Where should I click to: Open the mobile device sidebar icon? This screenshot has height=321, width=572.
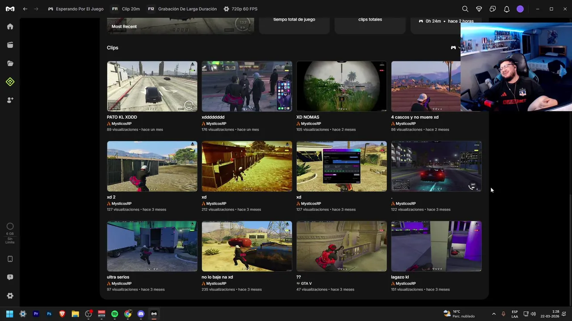pos(10,259)
